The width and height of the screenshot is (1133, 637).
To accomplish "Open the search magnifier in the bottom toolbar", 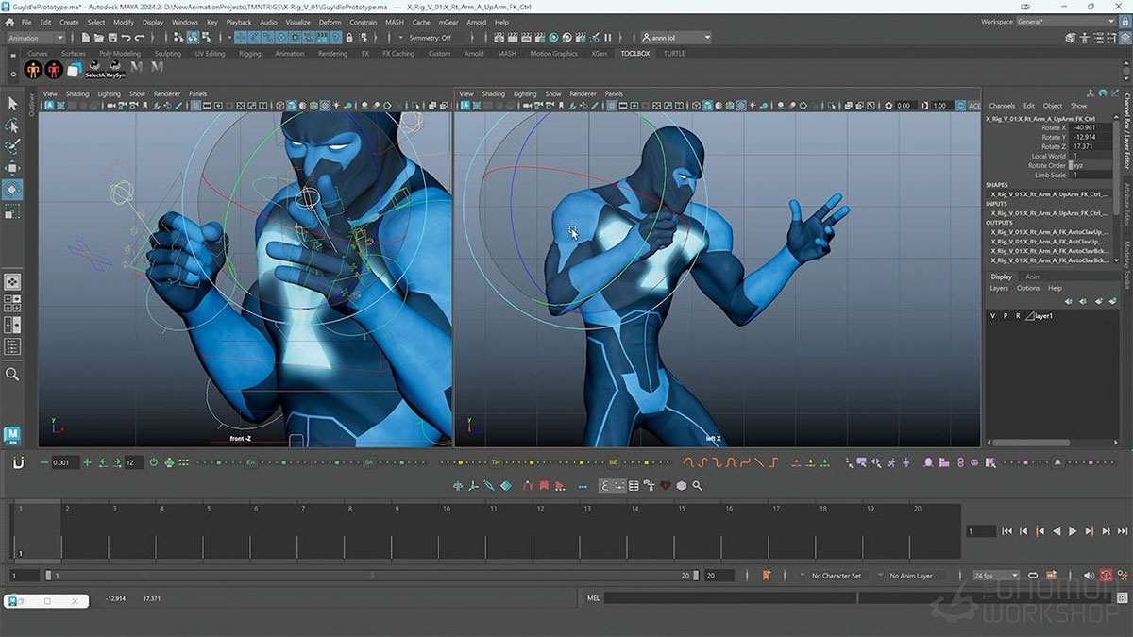I will (x=696, y=485).
